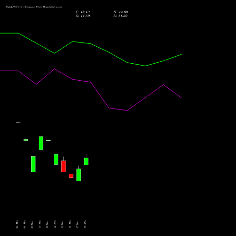The width and height of the screenshot is (236, 236).
Task: Select the high value H: 14.00
Action: point(120,12)
